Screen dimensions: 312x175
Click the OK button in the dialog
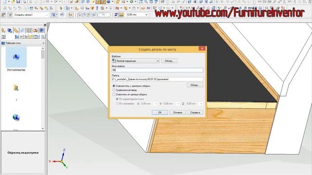(x=160, y=112)
